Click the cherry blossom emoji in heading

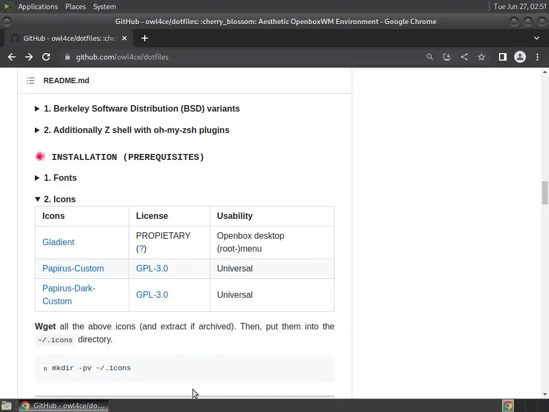[x=40, y=156]
